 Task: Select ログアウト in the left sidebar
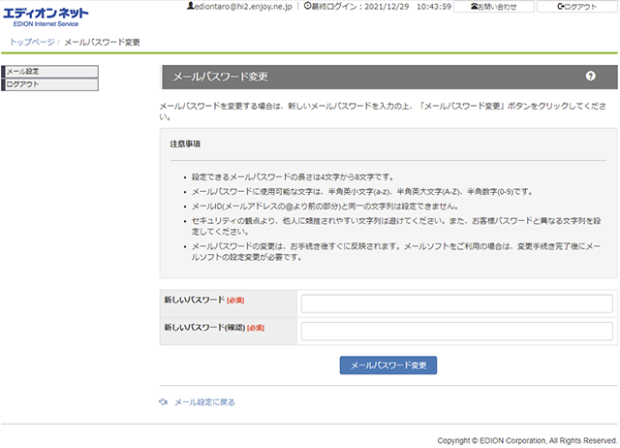coord(50,84)
